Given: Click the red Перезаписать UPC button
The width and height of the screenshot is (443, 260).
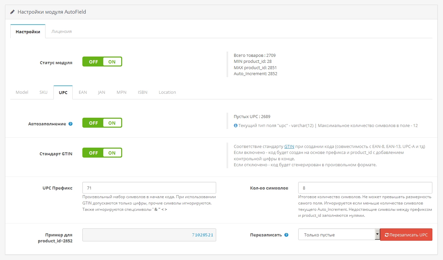Looking at the screenshot, I should click(406, 234).
